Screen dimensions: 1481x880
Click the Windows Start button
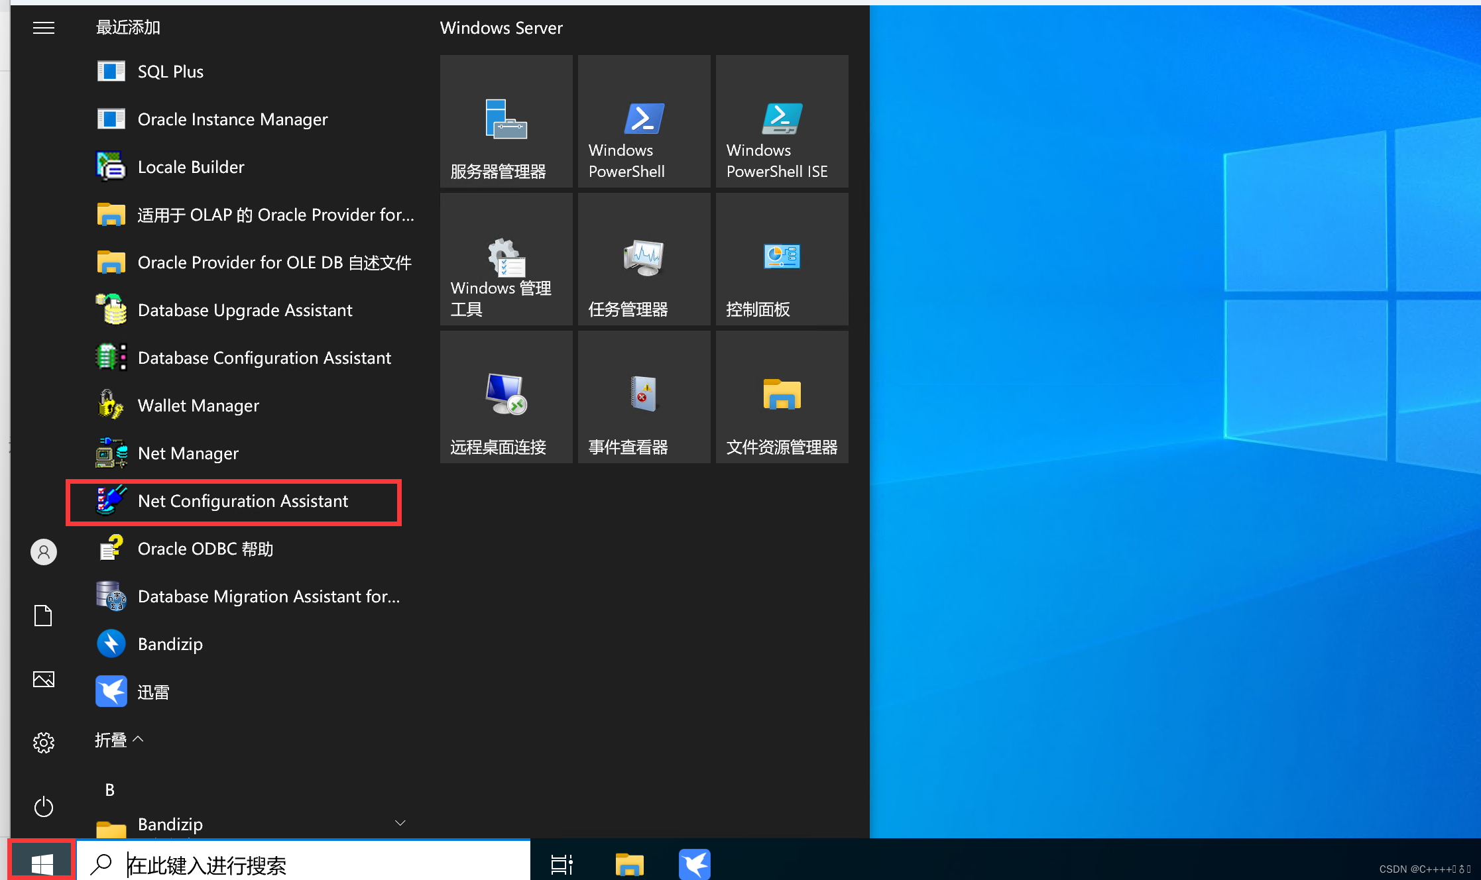click(x=42, y=863)
